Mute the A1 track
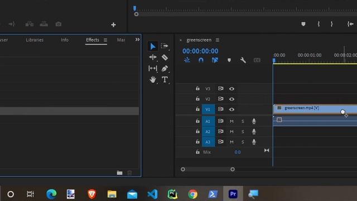Image resolution: width=357 pixels, height=201 pixels. point(231,122)
